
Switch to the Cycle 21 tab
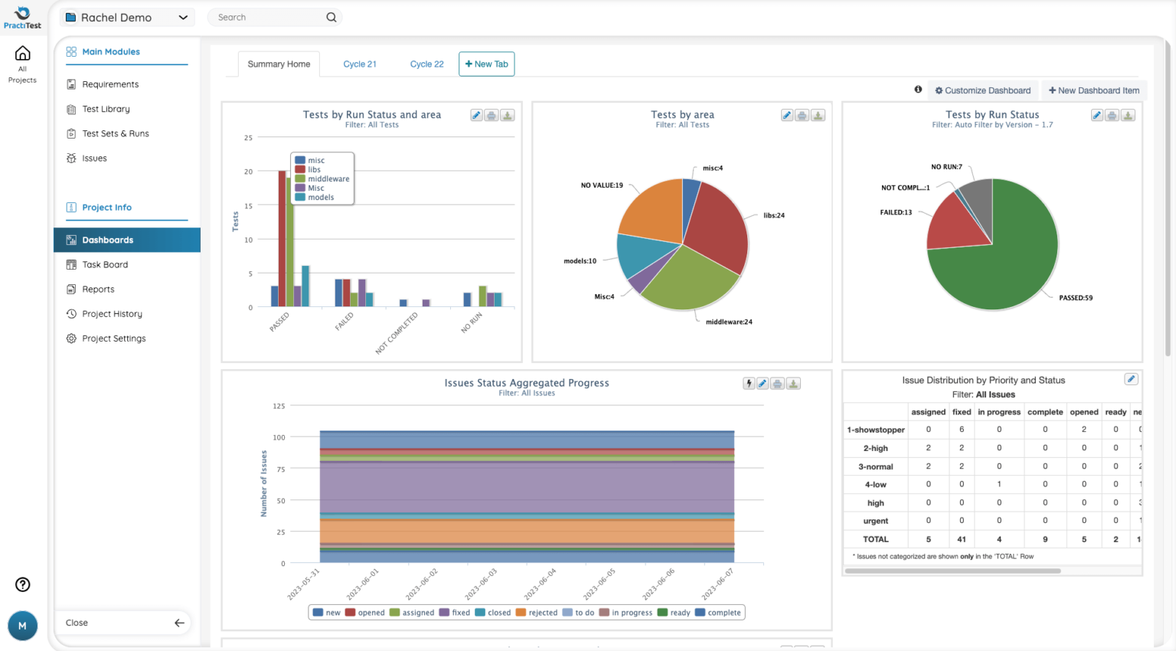tap(360, 64)
